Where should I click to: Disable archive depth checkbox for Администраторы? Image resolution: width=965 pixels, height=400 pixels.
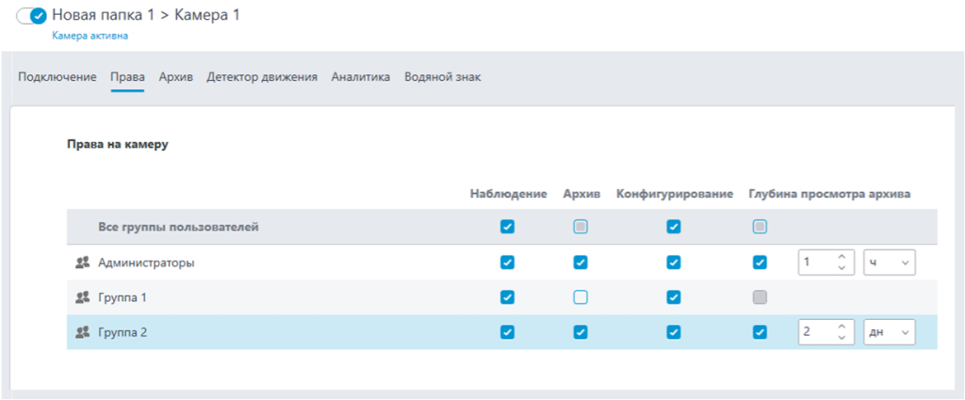click(x=761, y=263)
